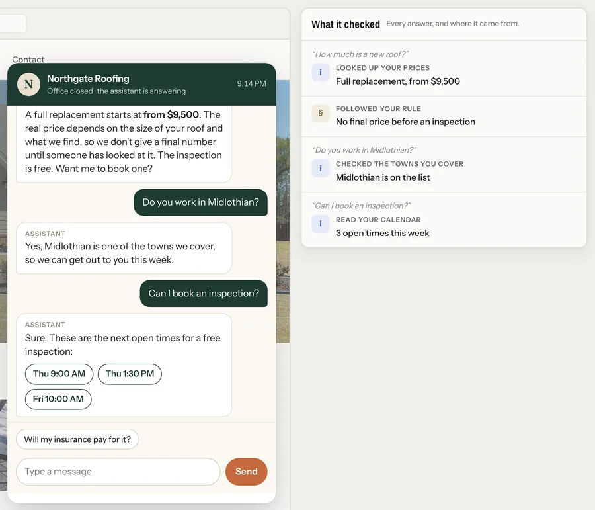The width and height of the screenshot is (595, 510).
Task: Click 'Midlothian is on the list' result
Action: coord(383,177)
